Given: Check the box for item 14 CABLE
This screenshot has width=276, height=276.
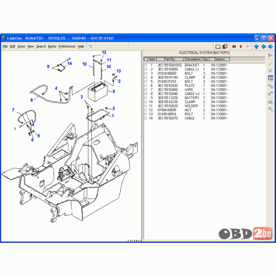Looking at the screenshot, I should (145, 118).
